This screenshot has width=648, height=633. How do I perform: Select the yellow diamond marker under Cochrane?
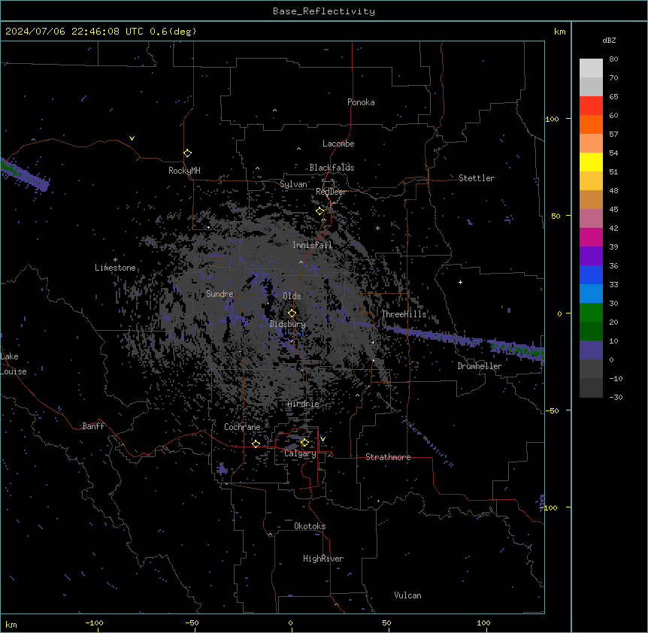tap(256, 444)
